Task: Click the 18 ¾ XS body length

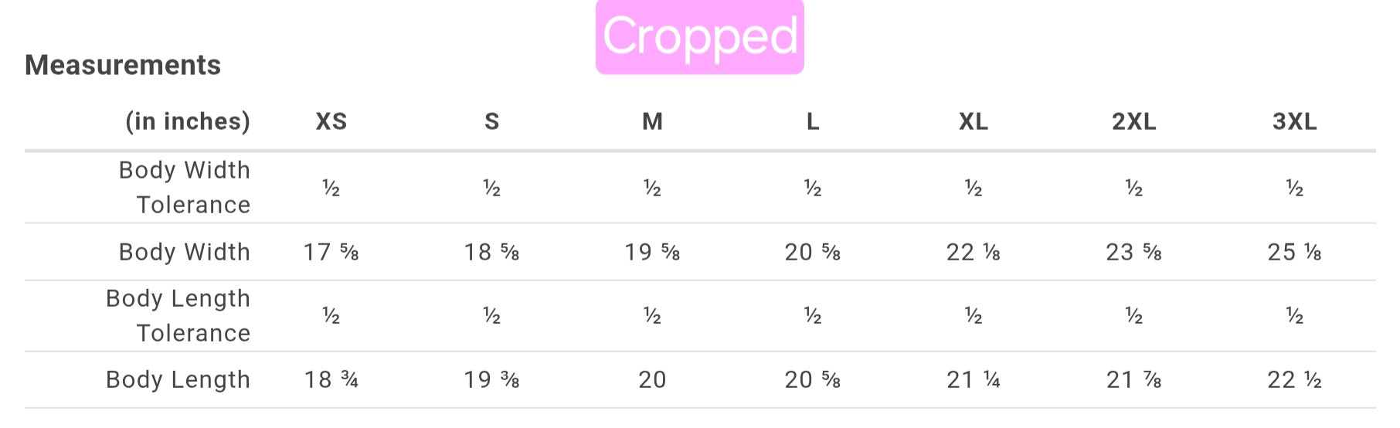Action: (x=331, y=379)
